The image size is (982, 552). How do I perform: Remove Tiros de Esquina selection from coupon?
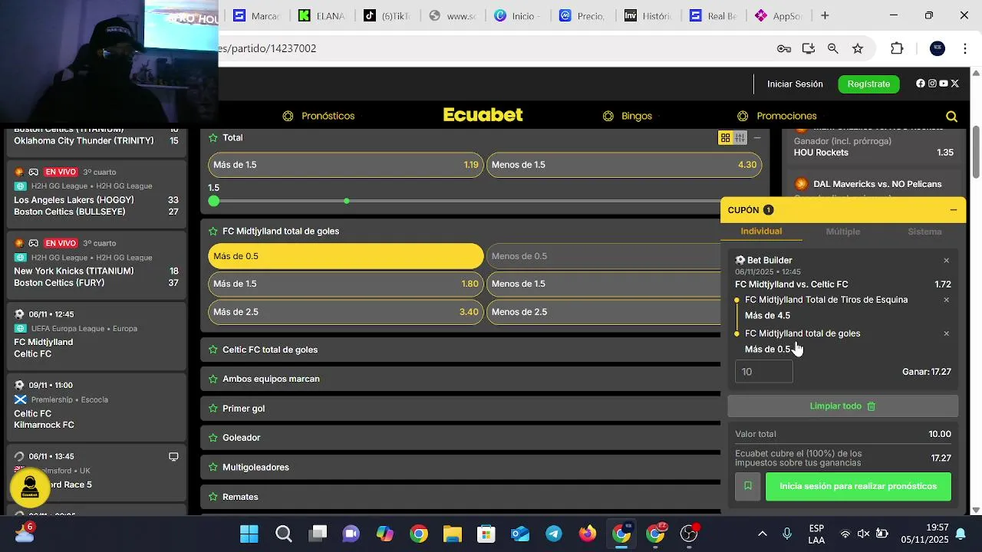[x=946, y=300]
